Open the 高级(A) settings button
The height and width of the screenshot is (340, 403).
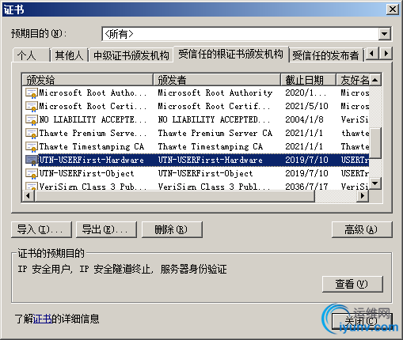362,229
